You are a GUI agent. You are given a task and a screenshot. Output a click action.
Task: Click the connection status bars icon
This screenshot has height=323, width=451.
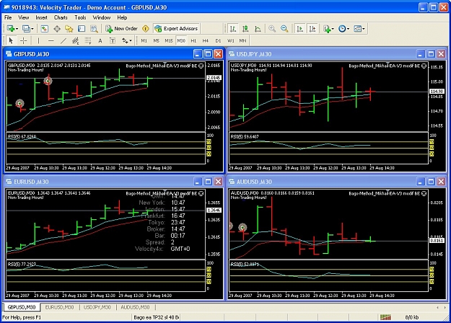coord(385,317)
